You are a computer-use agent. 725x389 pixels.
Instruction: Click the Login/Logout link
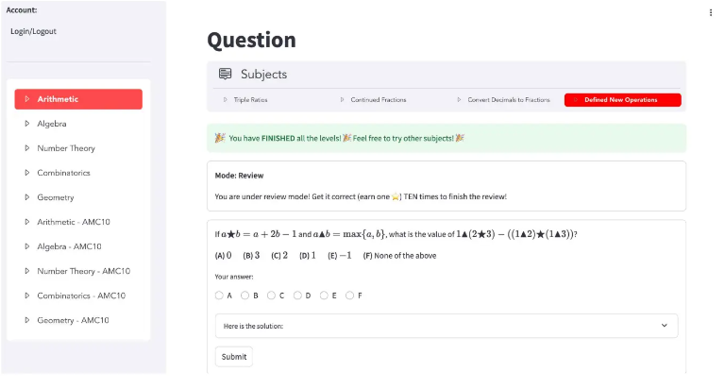[33, 31]
